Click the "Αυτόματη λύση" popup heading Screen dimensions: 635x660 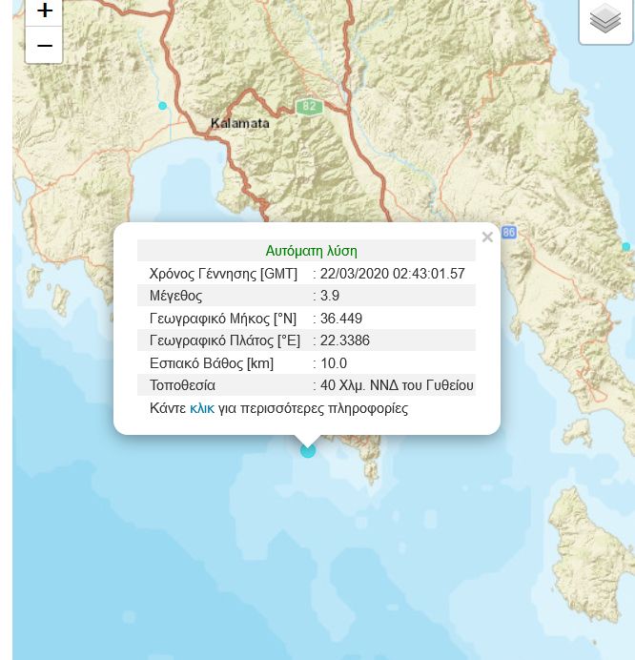pos(311,251)
